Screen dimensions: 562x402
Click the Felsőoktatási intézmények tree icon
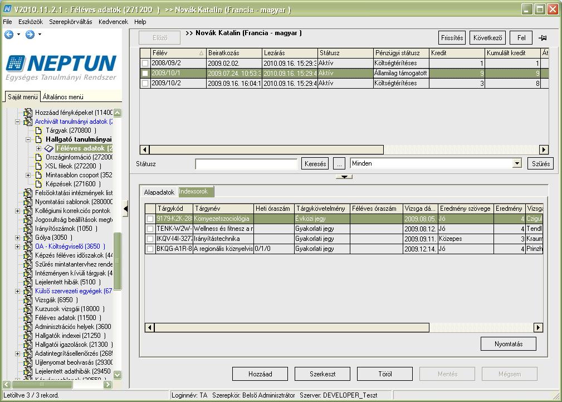click(28, 193)
